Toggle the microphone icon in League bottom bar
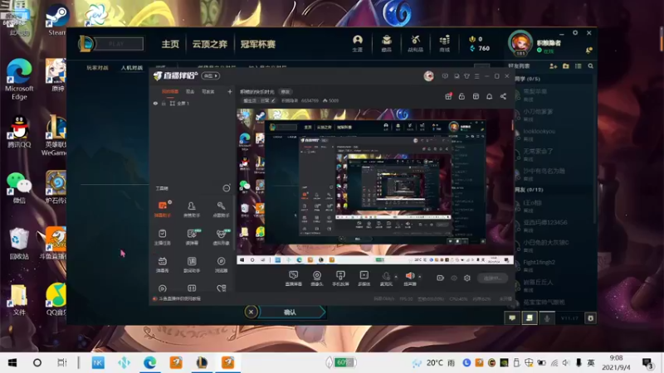Viewport: 664px width, 373px height. pos(547,317)
